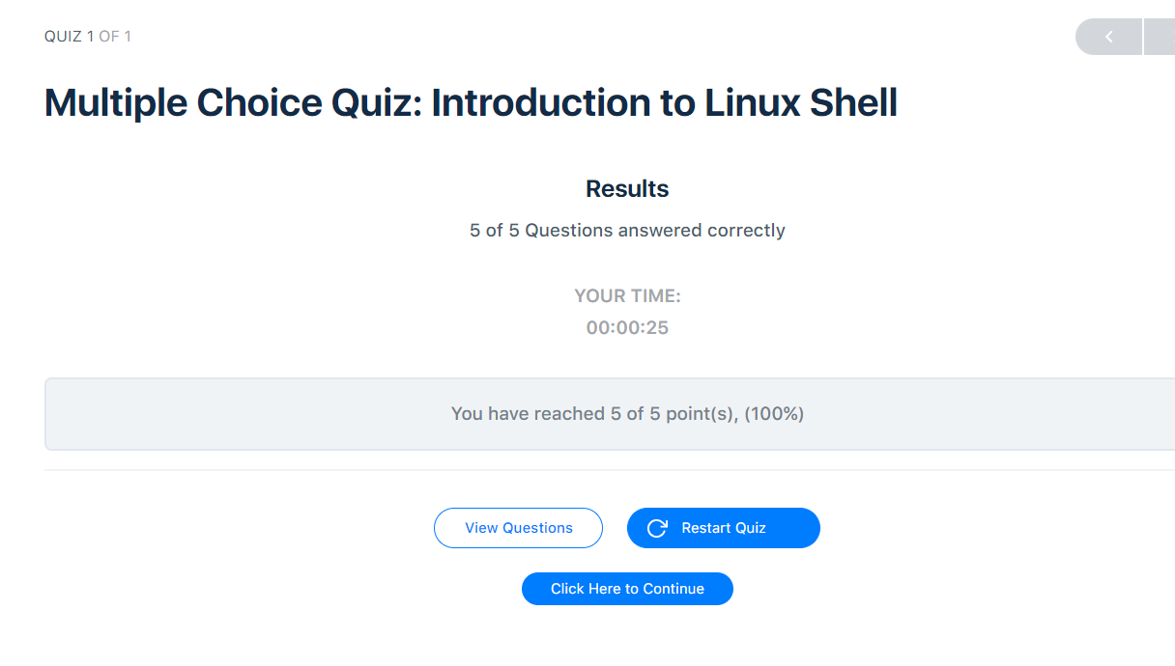Screen dimensions: 1175x666
Task: Click the divider line below the score banner
Action: tap(609, 470)
